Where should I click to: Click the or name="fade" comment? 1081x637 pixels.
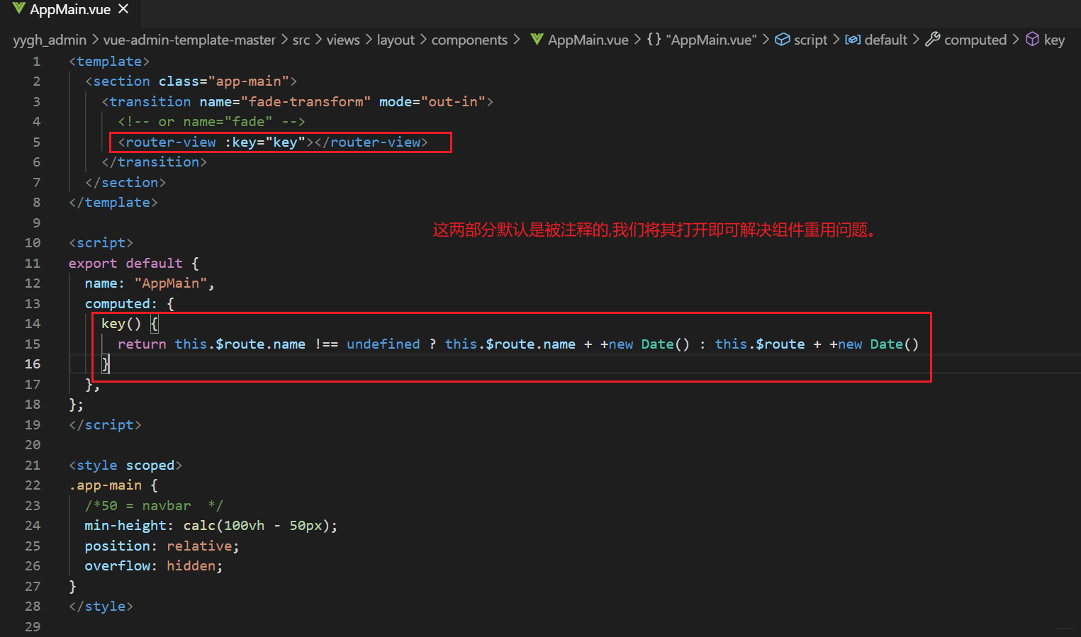pos(211,122)
